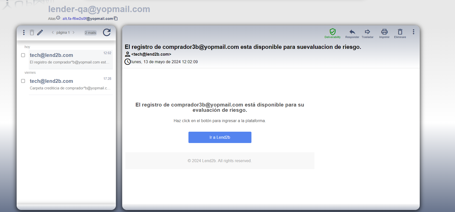The height and width of the screenshot is (212, 455).
Task: Tick the checkbox for the 12:02 mail
Action: [23, 55]
